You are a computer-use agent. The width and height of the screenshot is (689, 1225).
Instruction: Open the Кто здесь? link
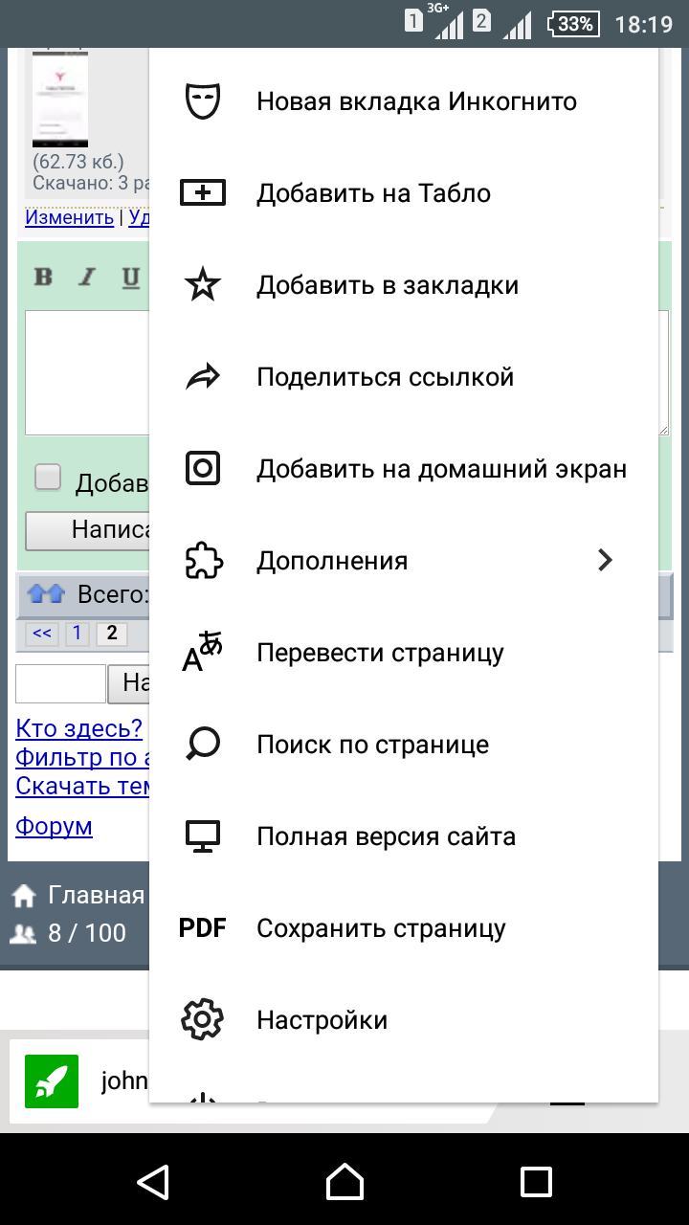pyautogui.click(x=78, y=728)
